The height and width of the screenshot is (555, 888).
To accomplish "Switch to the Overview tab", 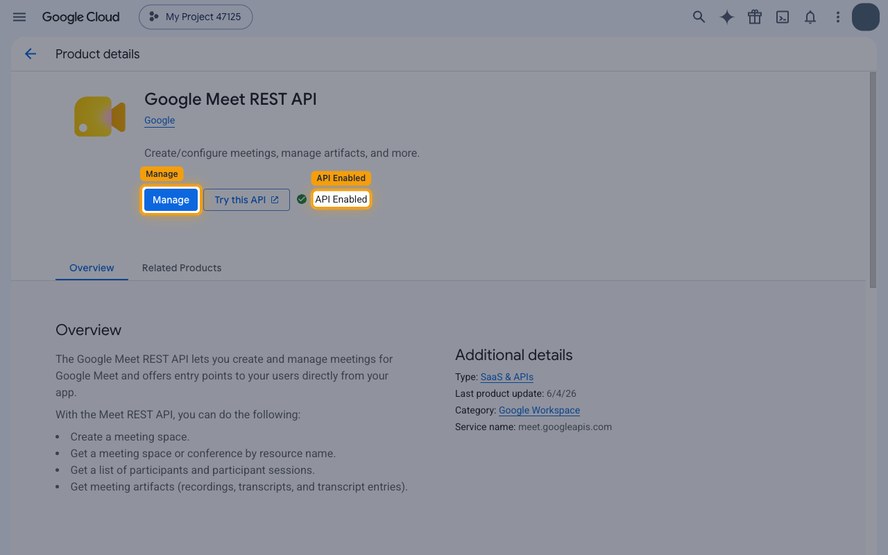I will pos(92,268).
